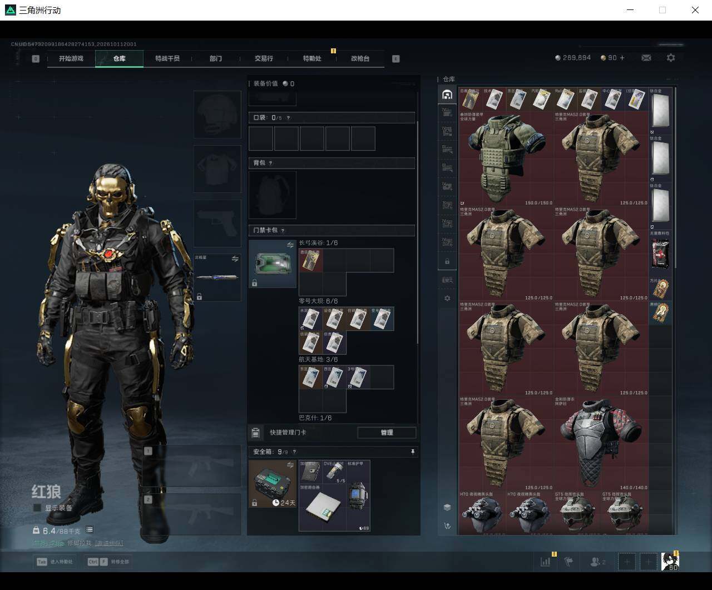The height and width of the screenshot is (590, 712).
Task: Click the 管理 button for keycards
Action: [x=387, y=433]
